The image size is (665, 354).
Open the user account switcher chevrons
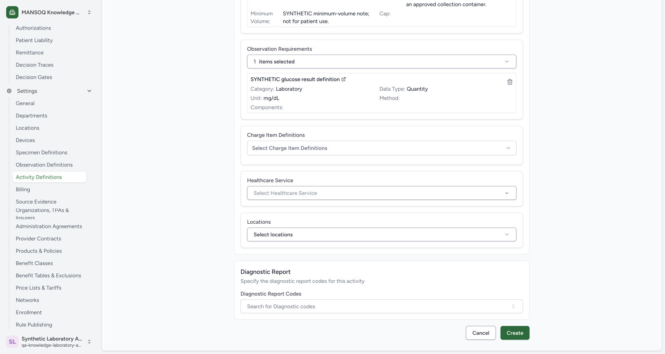tap(89, 341)
